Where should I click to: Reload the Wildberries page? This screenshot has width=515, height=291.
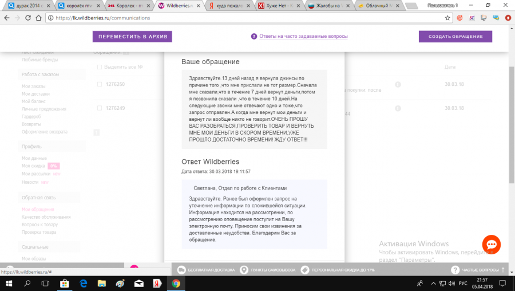pos(28,18)
